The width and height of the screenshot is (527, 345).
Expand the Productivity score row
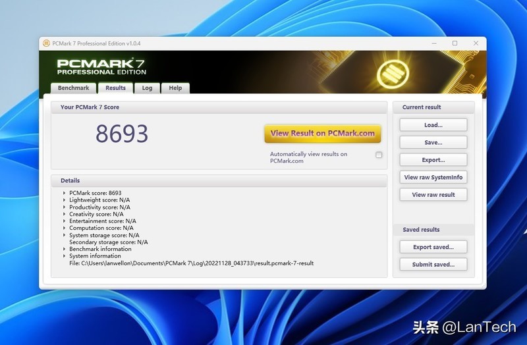[x=64, y=207]
